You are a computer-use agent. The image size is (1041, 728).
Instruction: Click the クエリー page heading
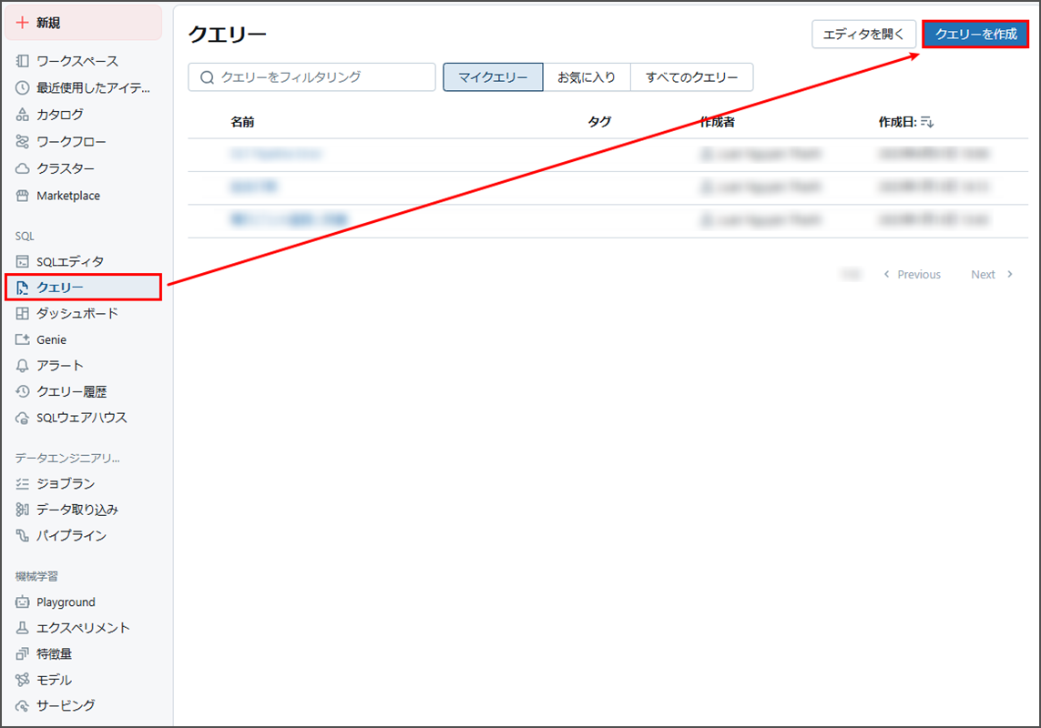pyautogui.click(x=228, y=34)
